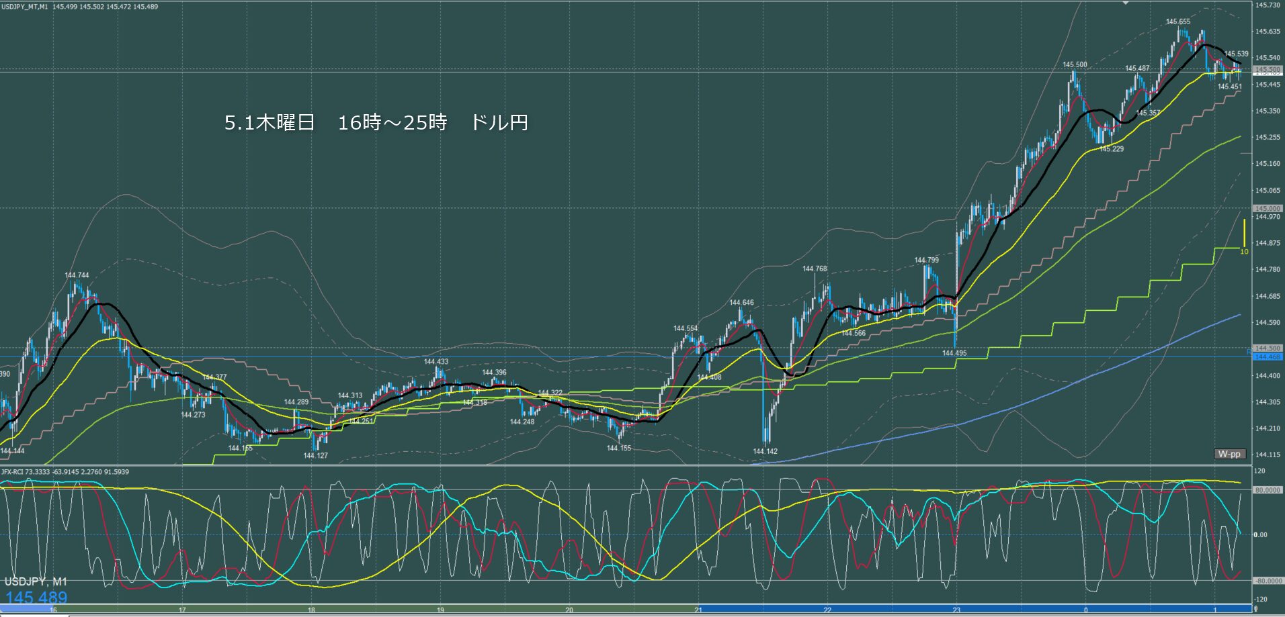Click the 'USDJPY, M1' label at bottom left
Screen dimensions: 1285x617
tap(36, 582)
